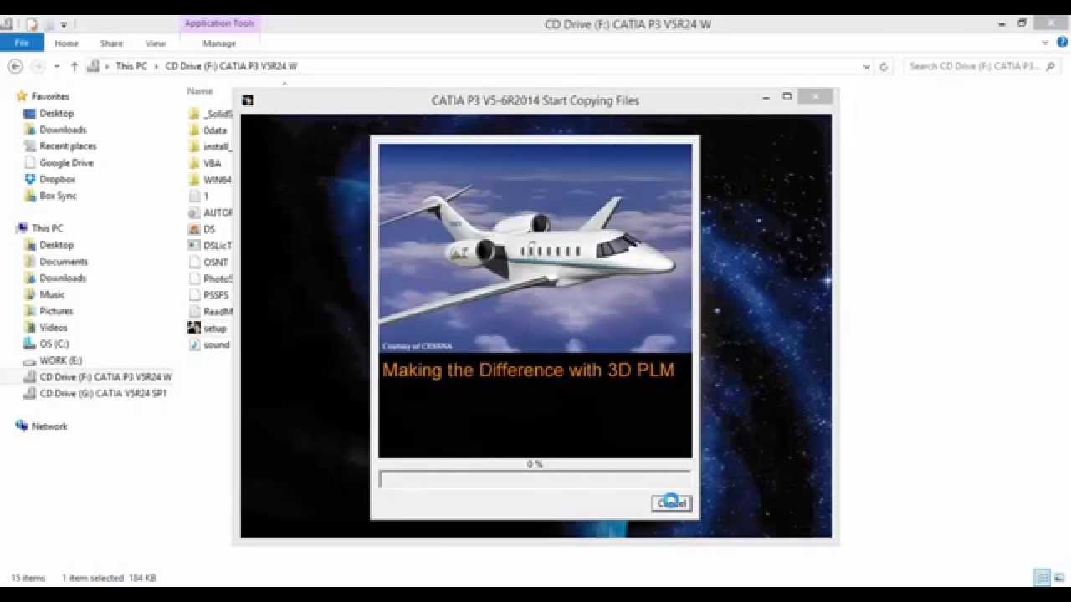Open Explorer help question mark
Image resolution: width=1071 pixels, height=602 pixels.
[x=1060, y=43]
